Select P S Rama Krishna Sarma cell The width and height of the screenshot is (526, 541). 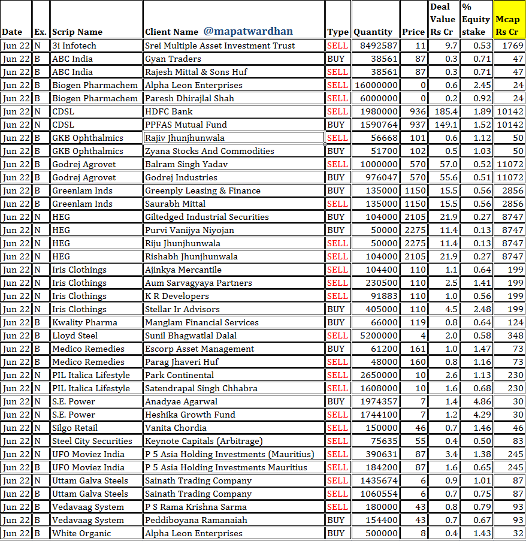(234, 507)
